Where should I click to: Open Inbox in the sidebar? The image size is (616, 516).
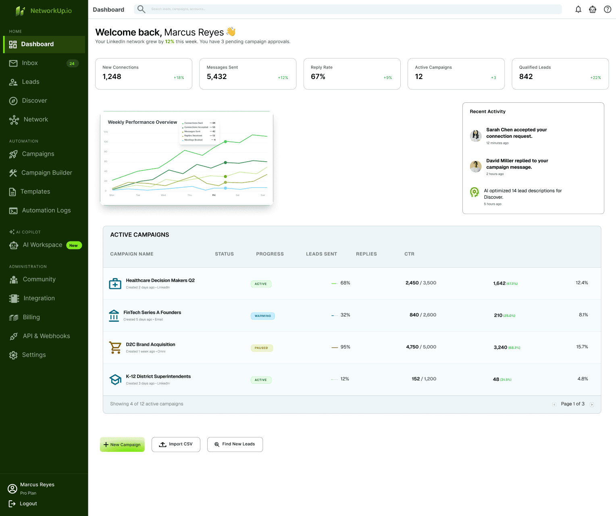(44, 63)
